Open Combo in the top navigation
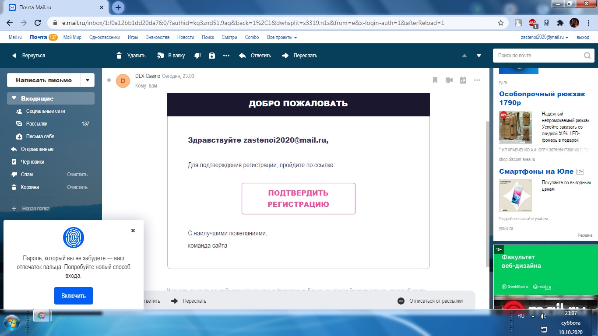The image size is (598, 336). coord(252,37)
